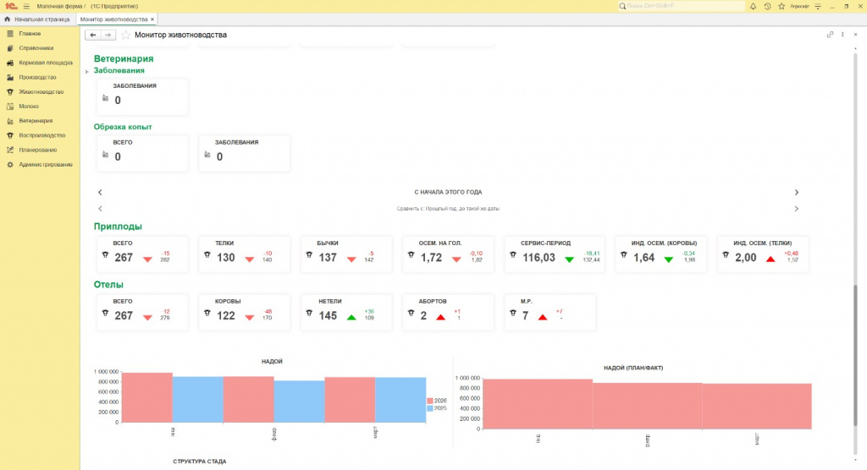The width and height of the screenshot is (867, 470).
Task: Click the Приплоды ВСЕГО 267 card
Action: click(x=141, y=254)
